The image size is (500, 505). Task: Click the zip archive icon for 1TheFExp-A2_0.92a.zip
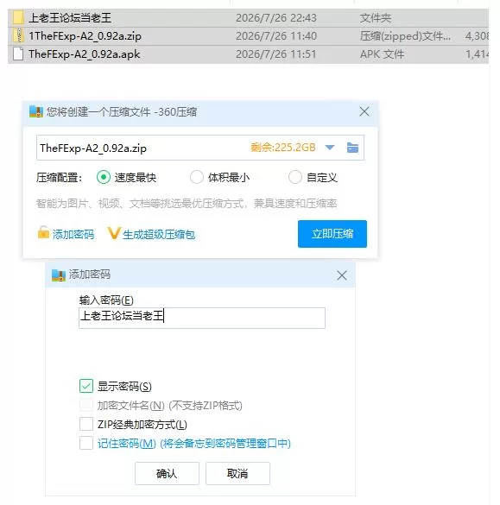[19, 35]
